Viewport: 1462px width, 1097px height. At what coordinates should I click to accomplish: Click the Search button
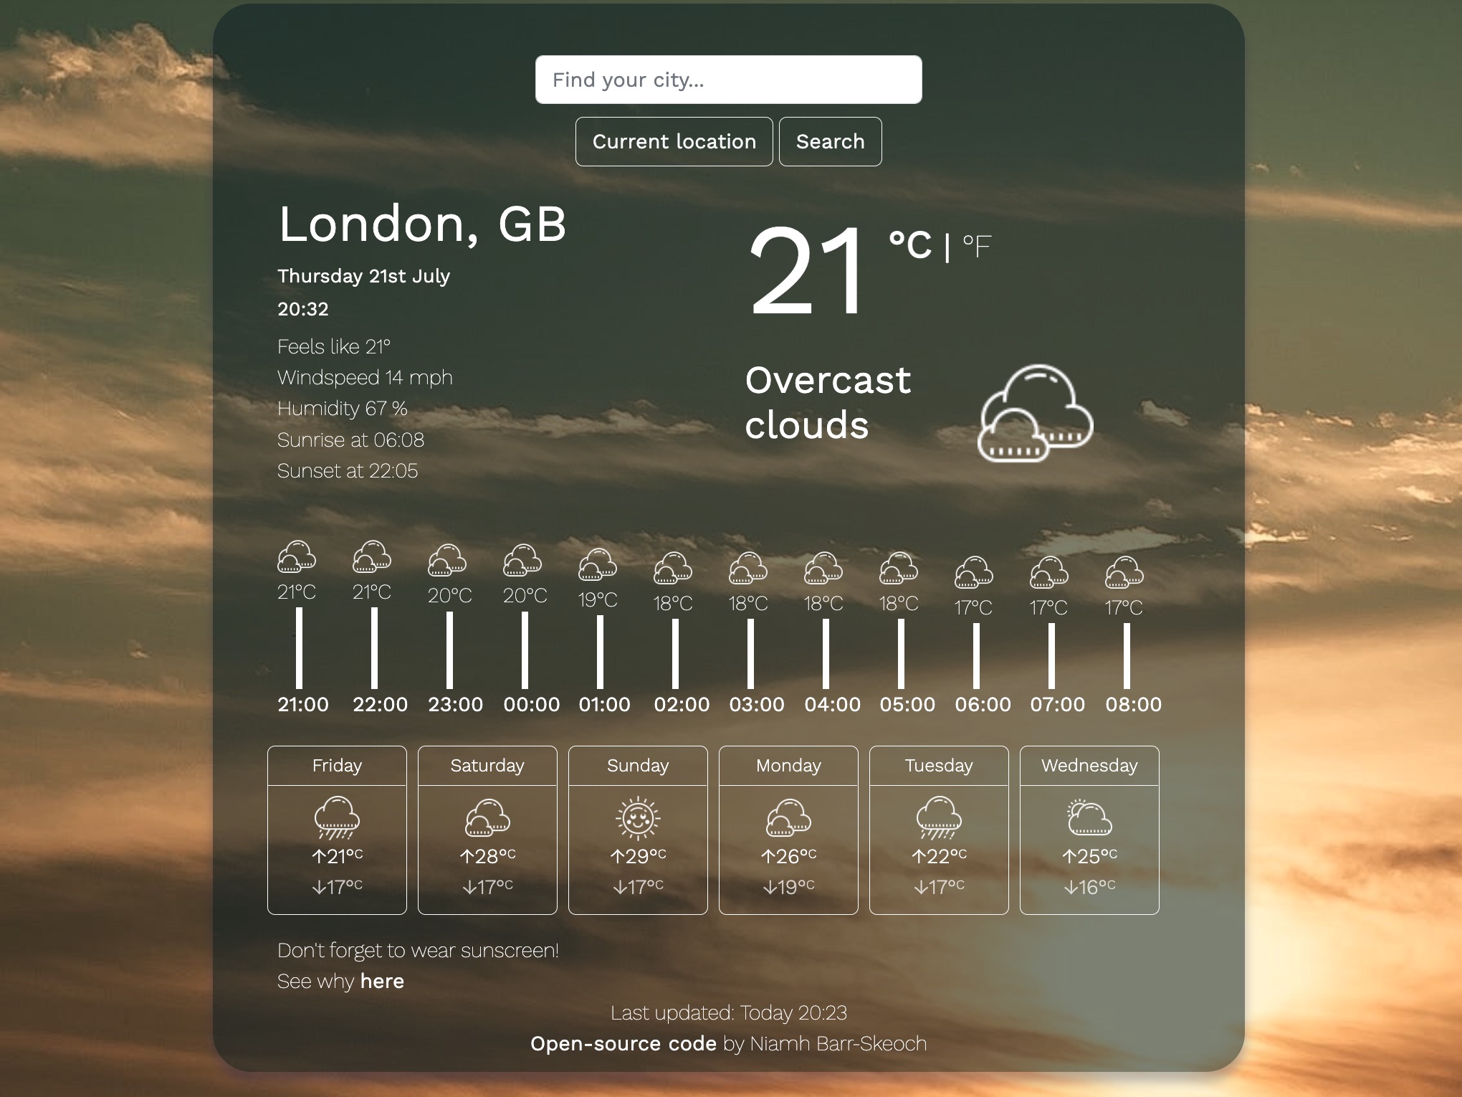pos(828,141)
